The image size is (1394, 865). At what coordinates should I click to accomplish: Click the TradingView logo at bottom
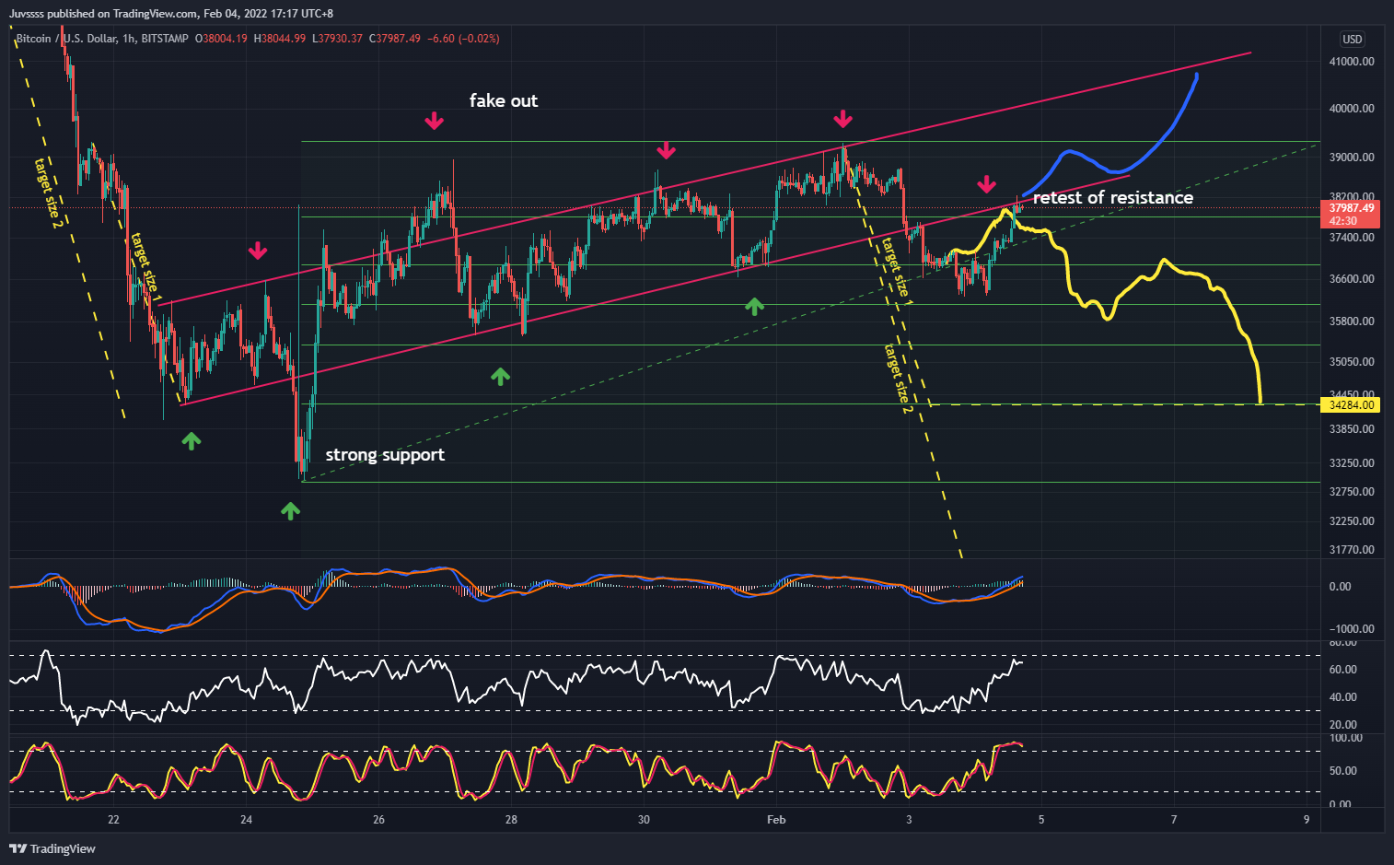click(x=52, y=848)
